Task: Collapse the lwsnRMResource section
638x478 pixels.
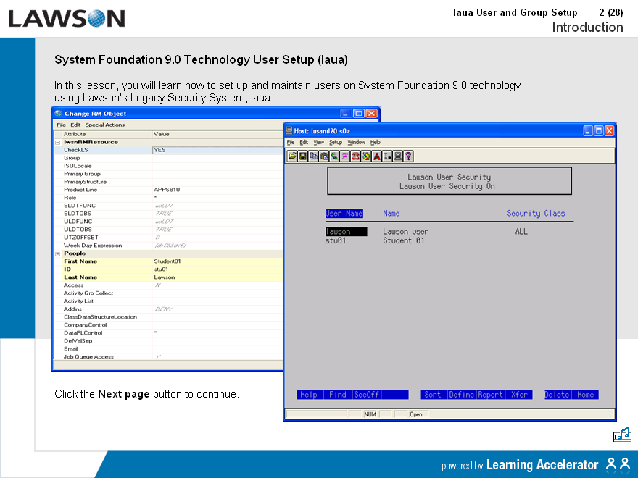Action: tap(58, 142)
